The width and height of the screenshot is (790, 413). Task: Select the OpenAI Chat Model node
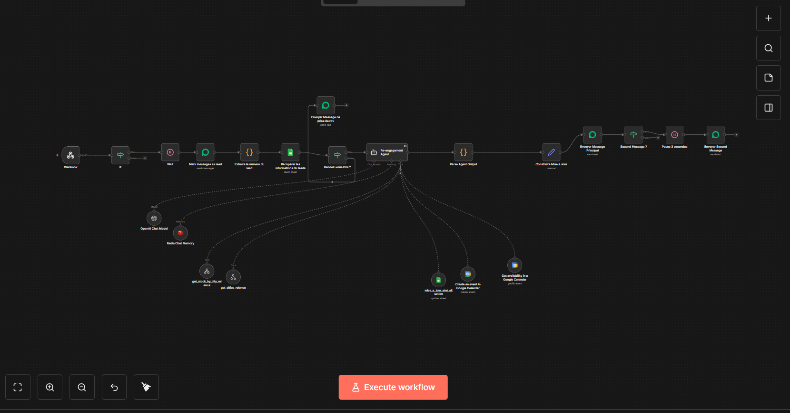pos(154,218)
